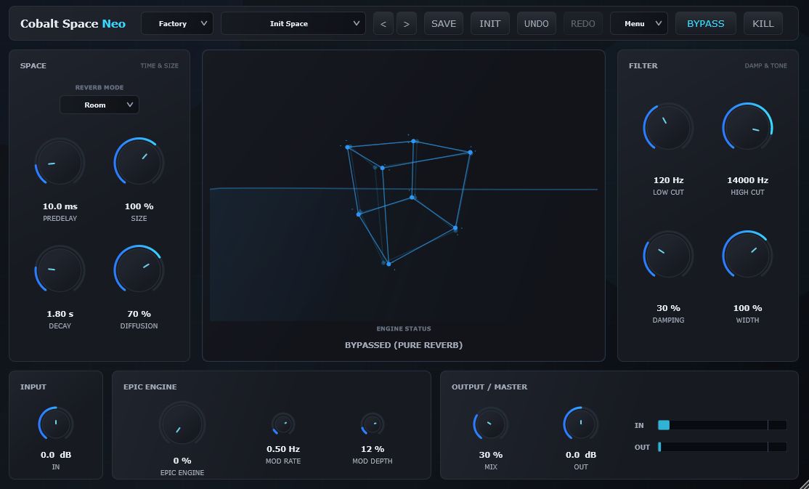The width and height of the screenshot is (809, 489).
Task: Toggle the KILL button
Action: [763, 24]
